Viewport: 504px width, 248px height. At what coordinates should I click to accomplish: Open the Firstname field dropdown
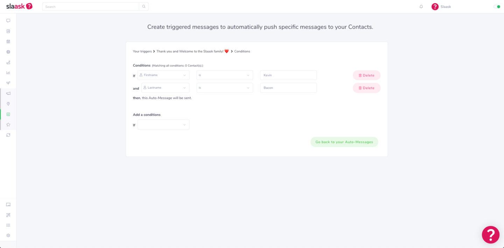coord(163,75)
